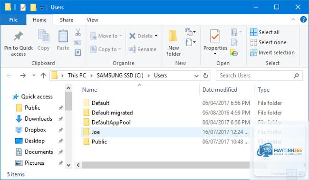Click SAMSUNG SSD (C:) in address bar
Image resolution: width=309 pixels, height=180 pixels.
click(120, 76)
